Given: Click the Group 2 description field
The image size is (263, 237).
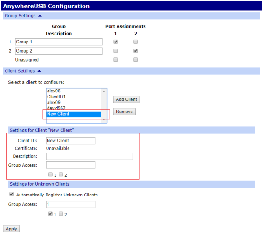Looking at the screenshot, I should [59, 51].
